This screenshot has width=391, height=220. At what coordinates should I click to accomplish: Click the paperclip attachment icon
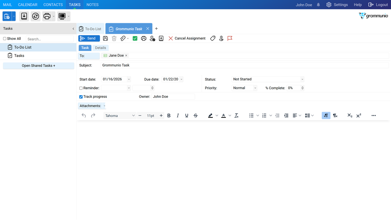click(123, 39)
